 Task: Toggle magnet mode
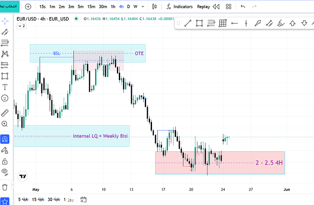click(x=5, y=139)
